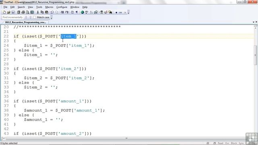View file in web browser globe icon
The width and height of the screenshot is (258, 145).
(x=82, y=12)
